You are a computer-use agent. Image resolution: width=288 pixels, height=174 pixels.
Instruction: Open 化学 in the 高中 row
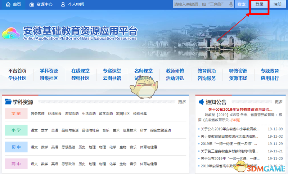point(113,164)
